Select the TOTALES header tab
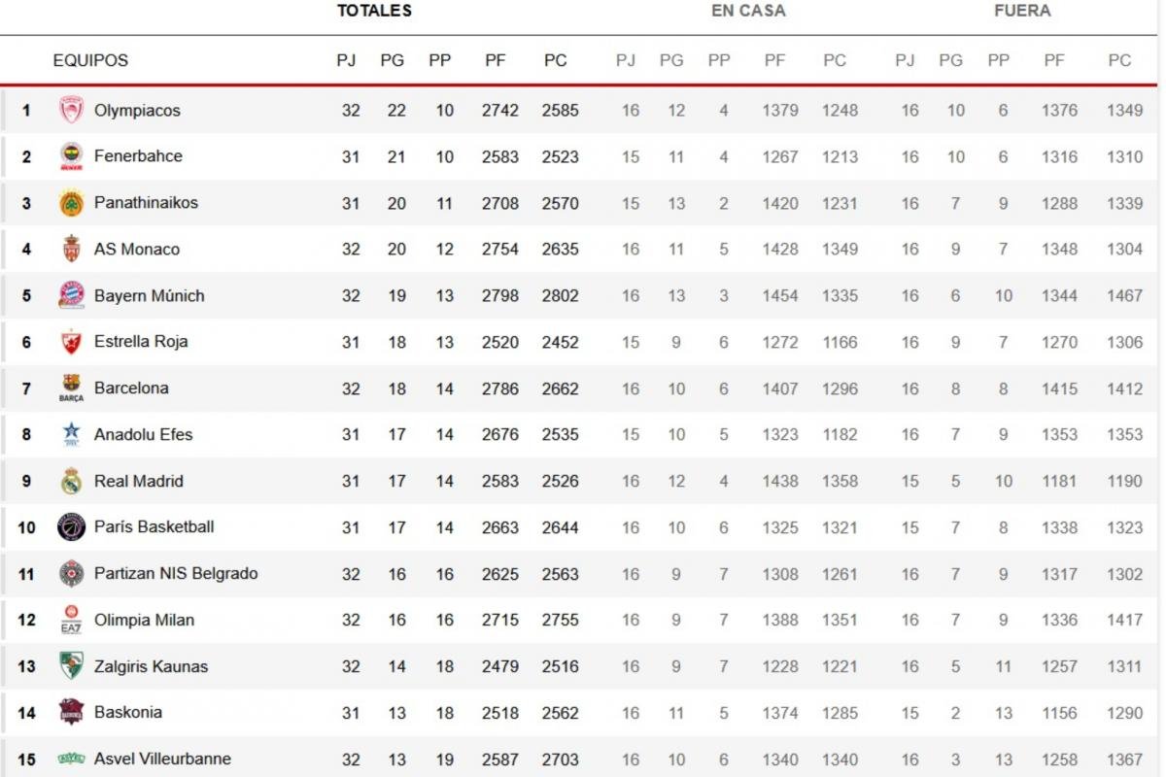1166x777 pixels. tap(374, 11)
